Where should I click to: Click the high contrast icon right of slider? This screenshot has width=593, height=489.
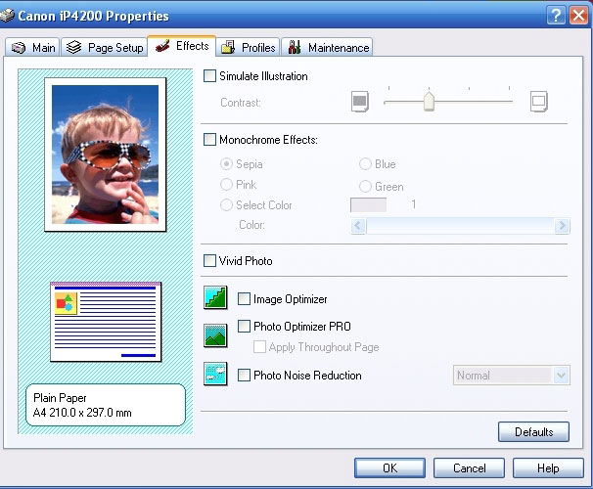coord(538,102)
